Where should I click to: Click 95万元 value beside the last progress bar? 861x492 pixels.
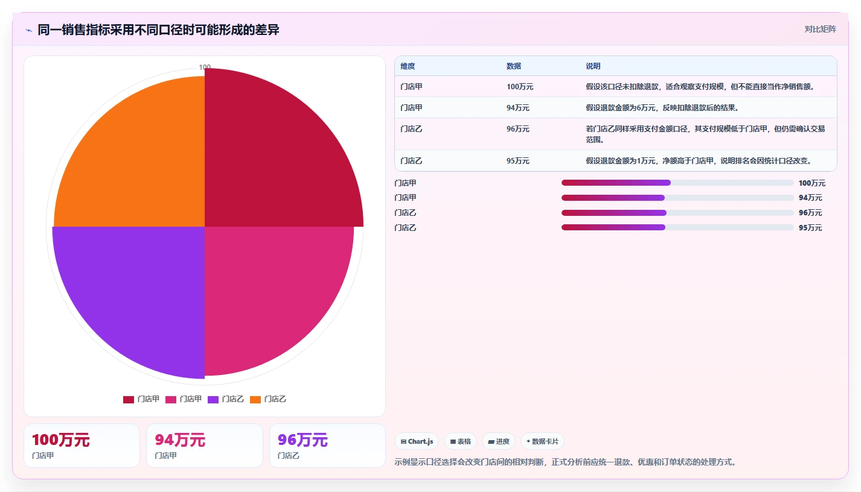point(810,228)
